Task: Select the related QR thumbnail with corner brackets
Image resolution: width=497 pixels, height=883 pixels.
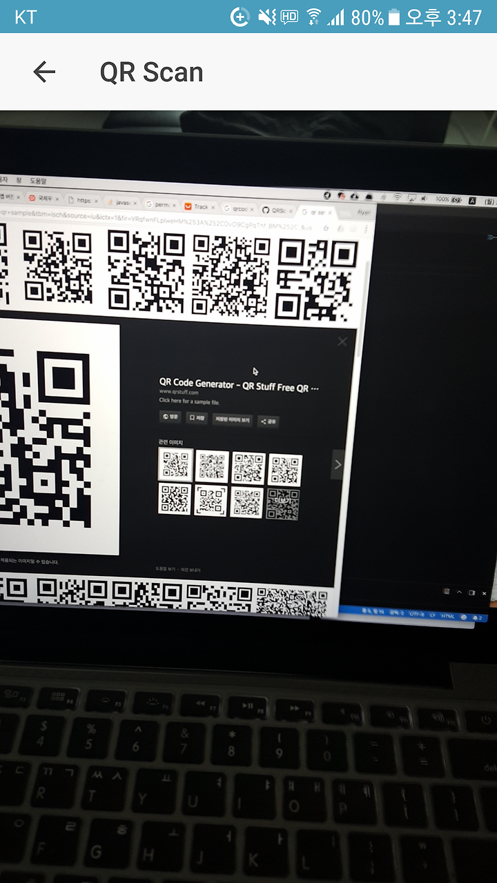Action: (x=211, y=500)
